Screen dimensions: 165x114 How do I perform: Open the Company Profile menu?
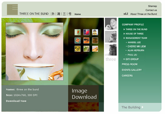click(x=133, y=24)
